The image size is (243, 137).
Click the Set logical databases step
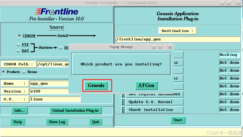click(154, 95)
